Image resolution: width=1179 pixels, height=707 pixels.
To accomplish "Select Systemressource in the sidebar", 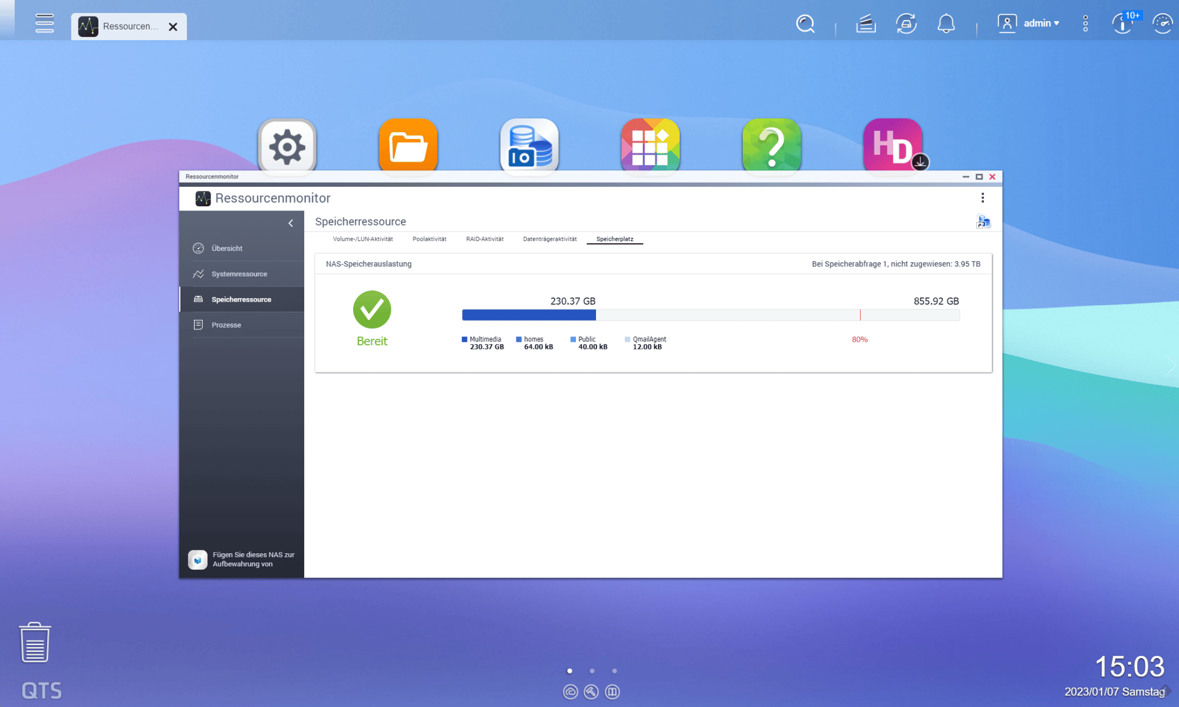I will (x=239, y=274).
